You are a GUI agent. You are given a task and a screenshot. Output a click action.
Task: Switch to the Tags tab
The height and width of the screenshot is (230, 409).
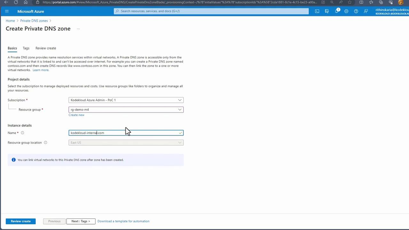tap(26, 48)
